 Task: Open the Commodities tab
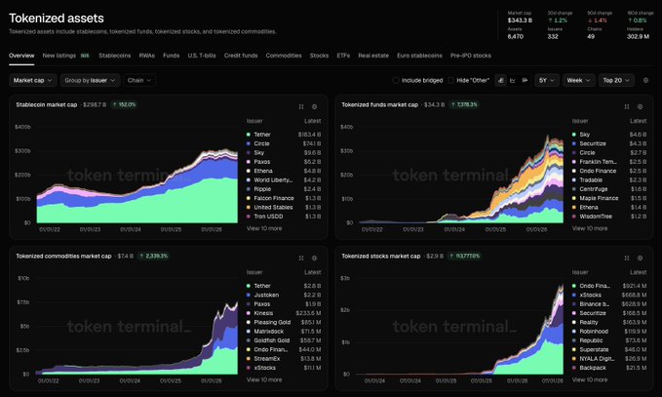tap(284, 56)
